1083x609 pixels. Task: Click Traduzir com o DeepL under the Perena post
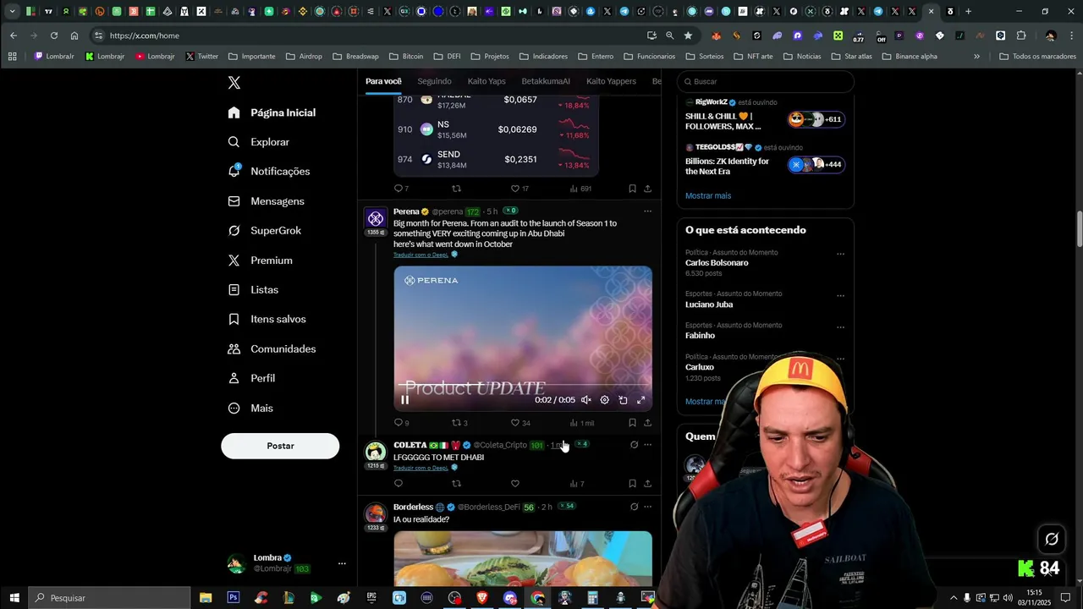pyautogui.click(x=421, y=255)
